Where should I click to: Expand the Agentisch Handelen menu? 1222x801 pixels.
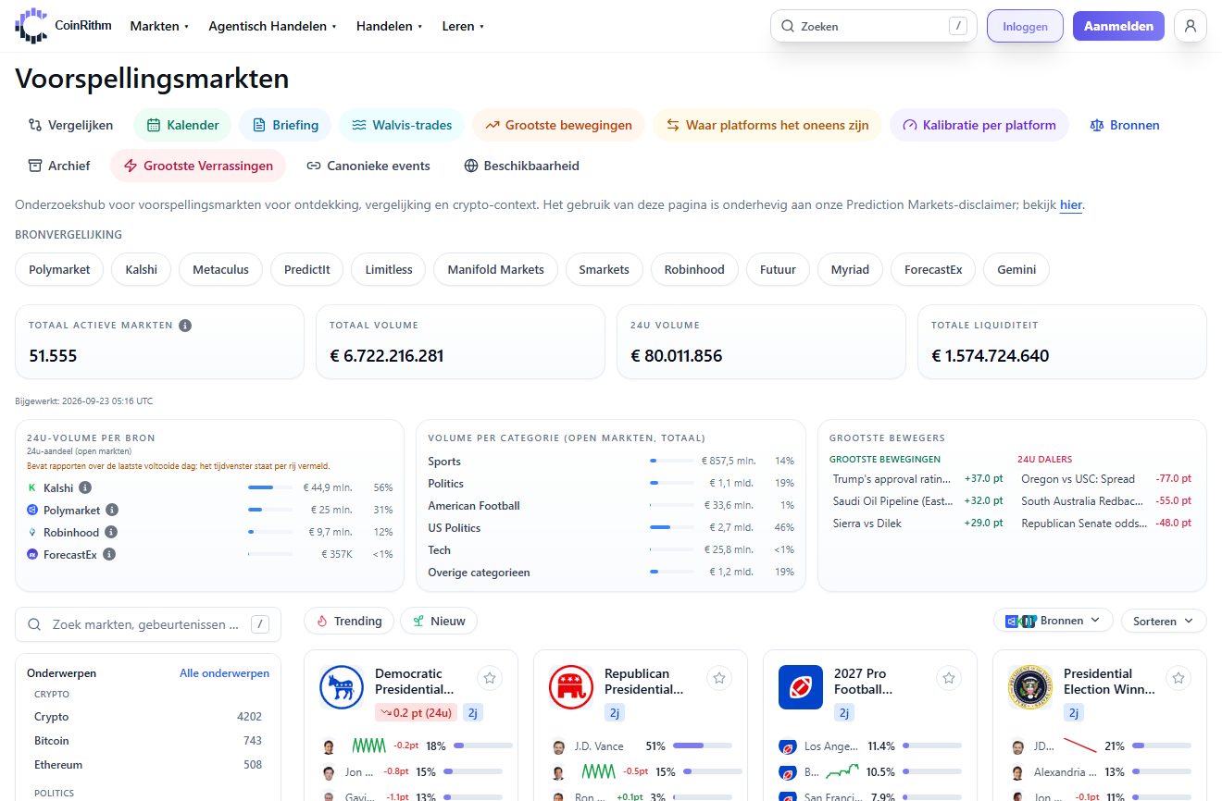272,26
